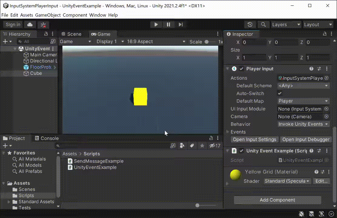Click the Step frame button

[x=181, y=25]
